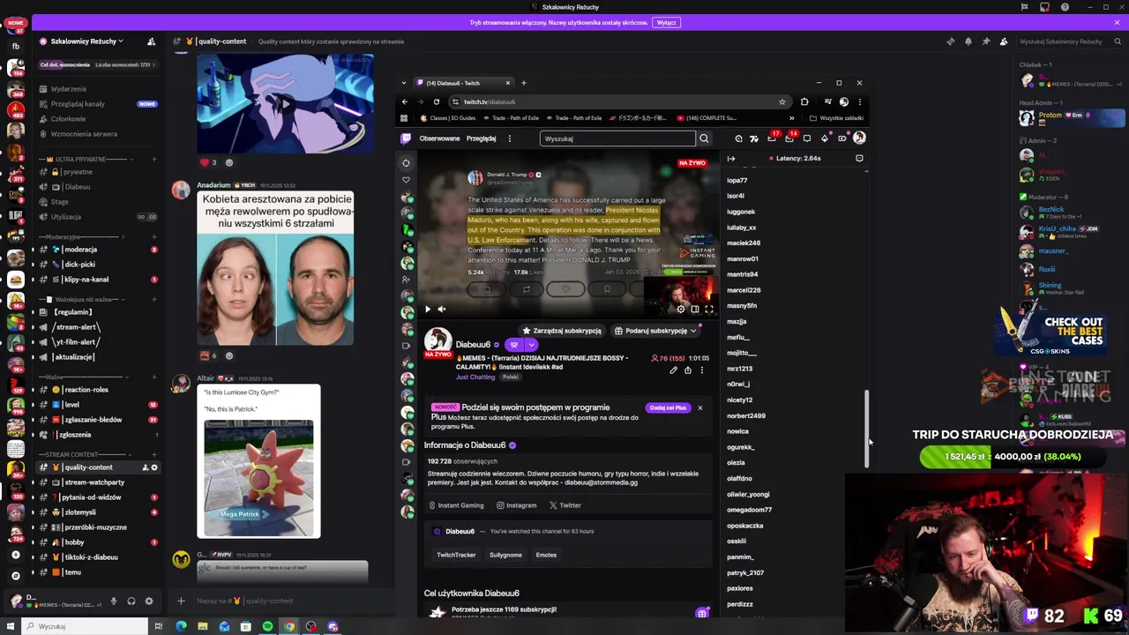
Task: Expand Szkalownicy Rezuchy server menu
Action: click(x=86, y=41)
